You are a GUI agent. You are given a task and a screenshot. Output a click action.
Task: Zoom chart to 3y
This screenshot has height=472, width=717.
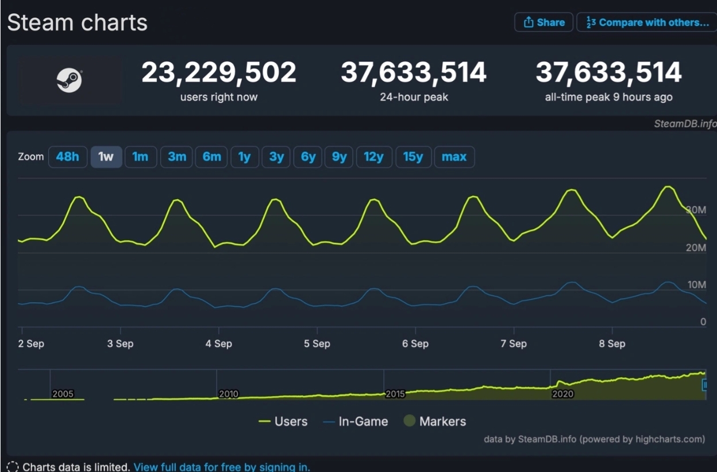[276, 157]
